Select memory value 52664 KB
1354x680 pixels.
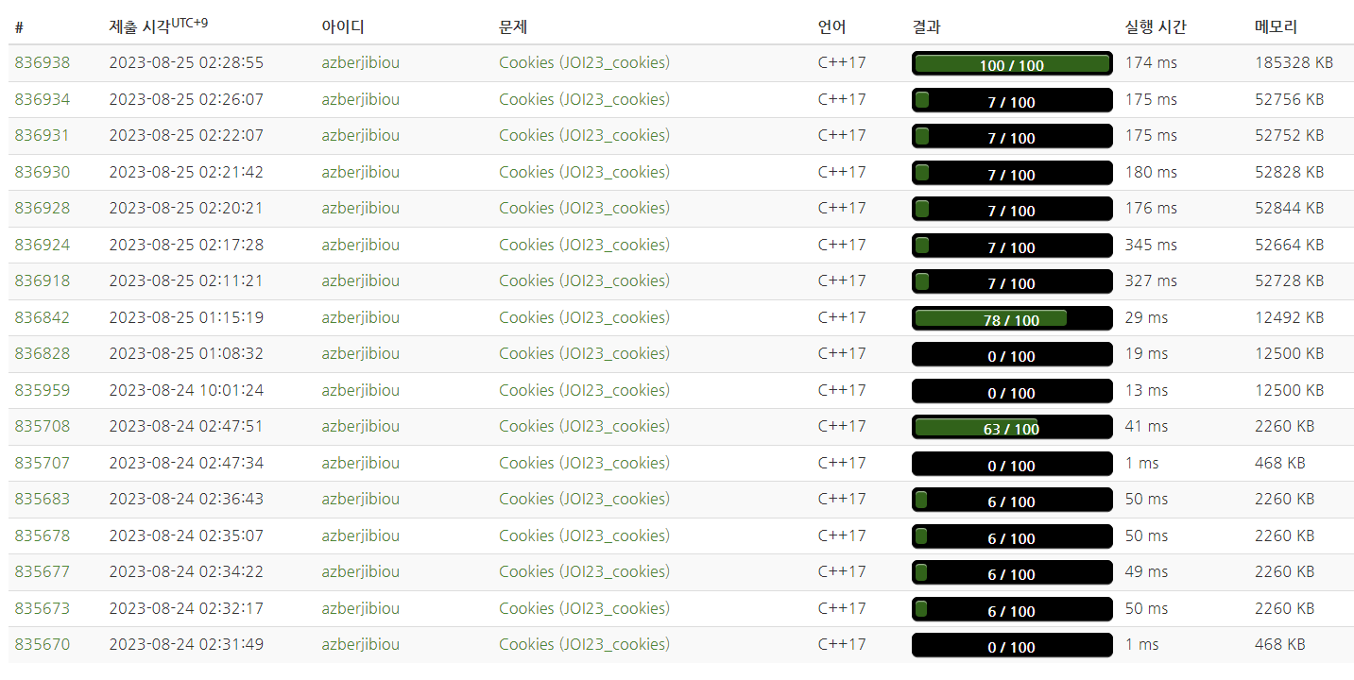pos(1290,245)
